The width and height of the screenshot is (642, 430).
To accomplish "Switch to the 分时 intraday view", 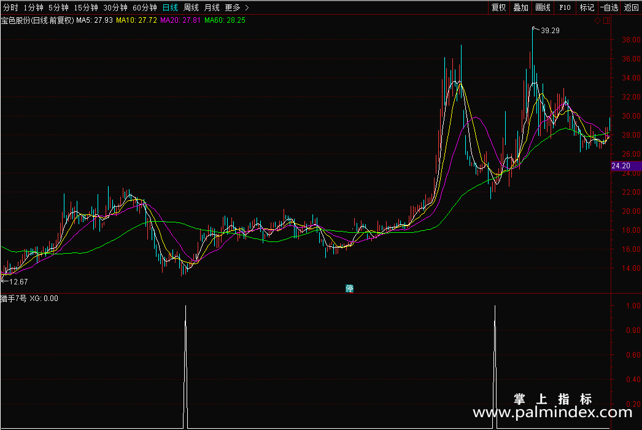I will [10, 7].
